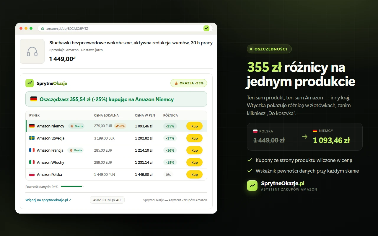Click the Gratis shipping badge for Amazon Niemcy
Screen dimensions: 378x236
tap(76, 126)
